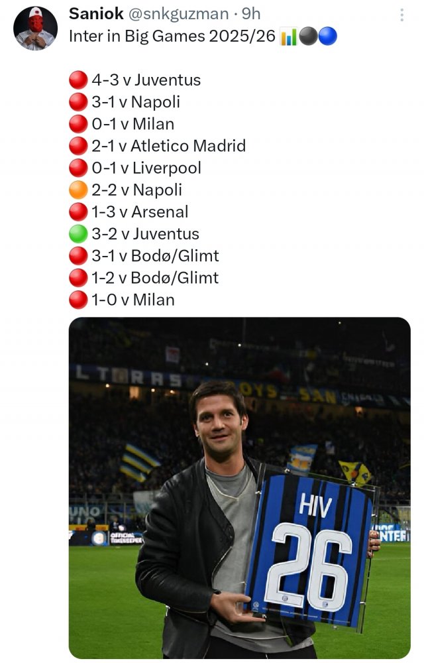Click the orange circle beside 2-2 v Napoli
The height and width of the screenshot is (663, 424).
[78, 190]
